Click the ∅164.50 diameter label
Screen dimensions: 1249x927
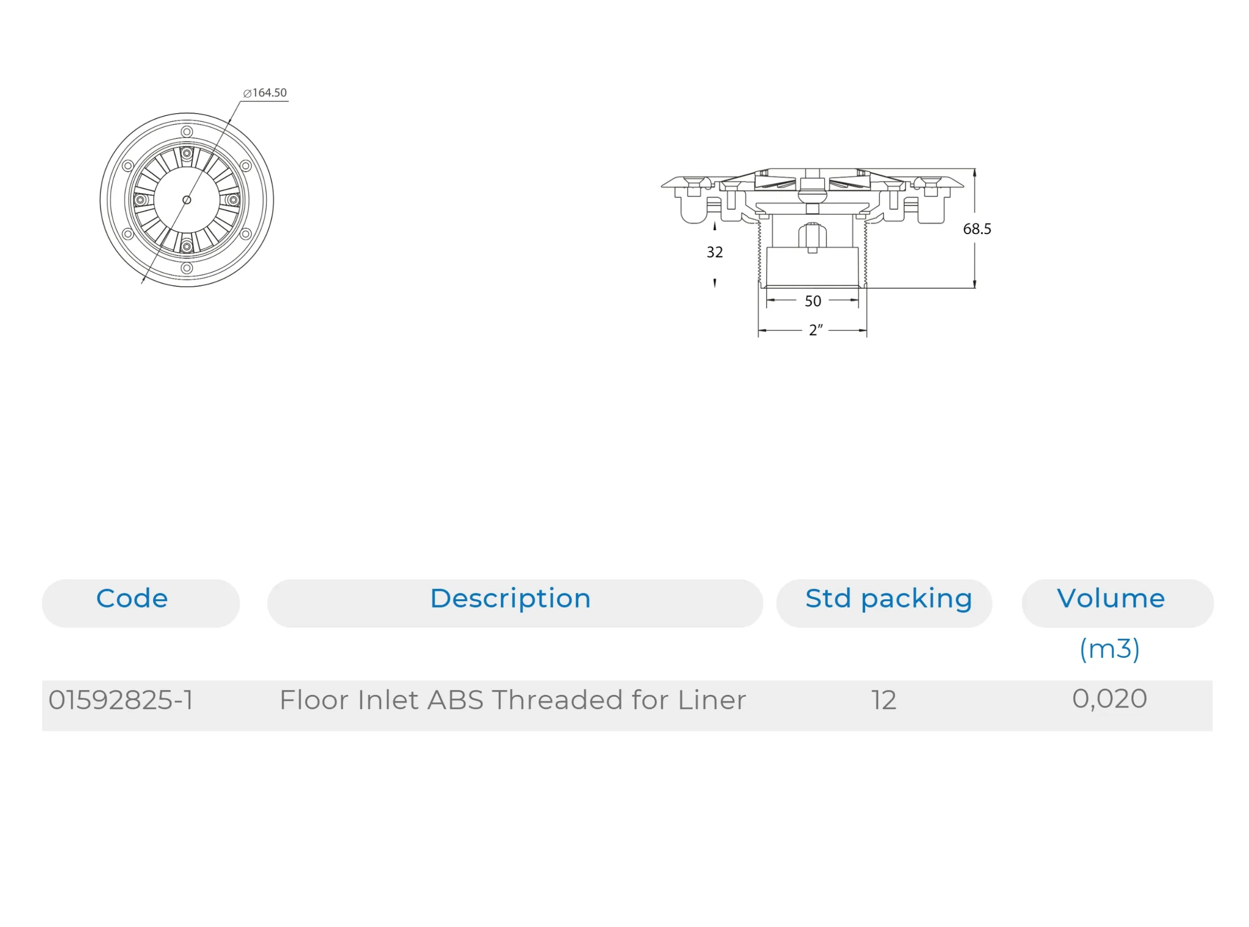tap(265, 93)
